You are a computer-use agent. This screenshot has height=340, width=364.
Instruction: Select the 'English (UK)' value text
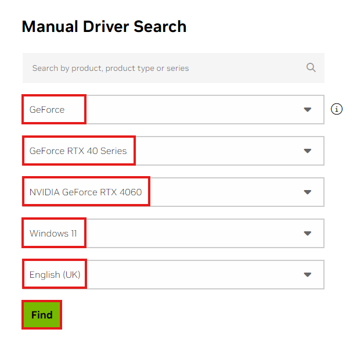click(55, 275)
